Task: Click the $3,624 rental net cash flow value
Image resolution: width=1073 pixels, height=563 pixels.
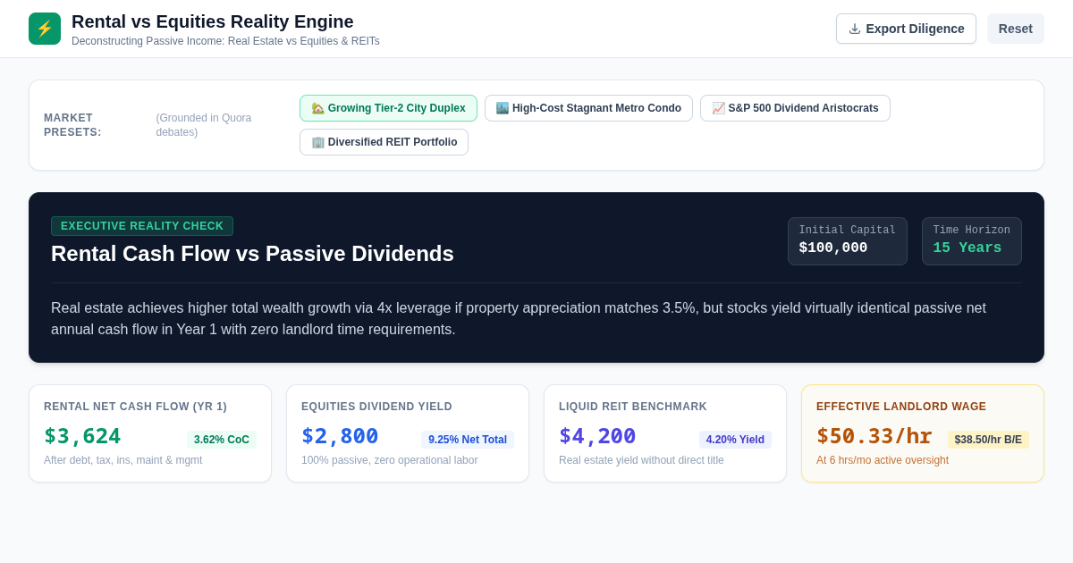Action: pyautogui.click(x=82, y=436)
